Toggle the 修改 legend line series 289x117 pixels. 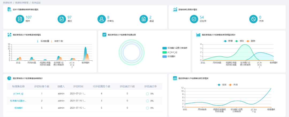[x=240, y=41]
